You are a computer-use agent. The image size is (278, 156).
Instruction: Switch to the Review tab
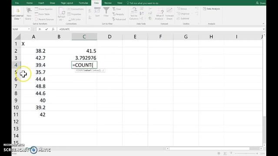click(x=108, y=3)
